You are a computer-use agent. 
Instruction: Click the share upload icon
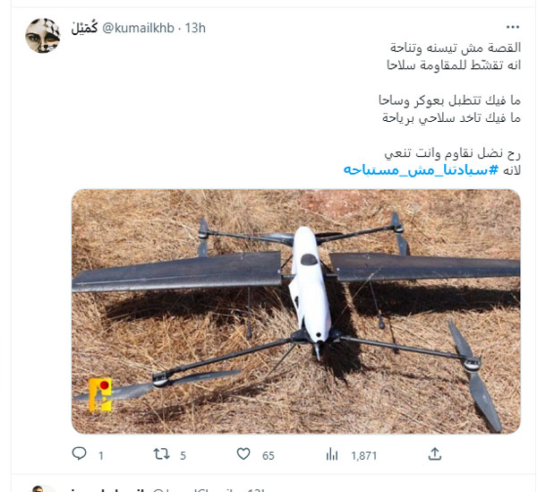click(x=435, y=454)
